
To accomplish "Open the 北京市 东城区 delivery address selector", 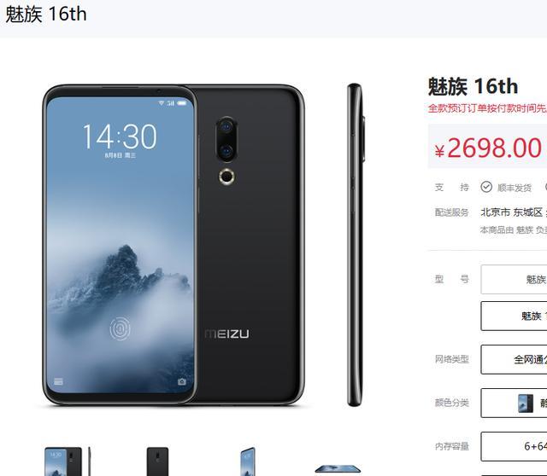I will 511,212.
